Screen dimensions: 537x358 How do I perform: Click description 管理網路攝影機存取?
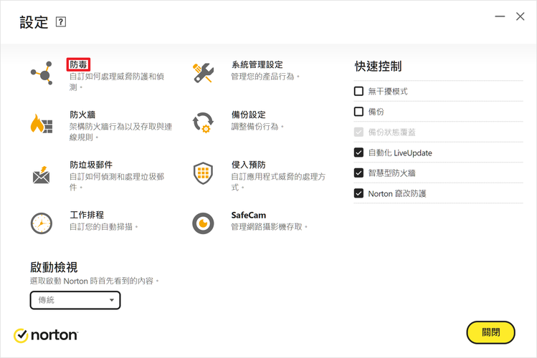point(269,227)
